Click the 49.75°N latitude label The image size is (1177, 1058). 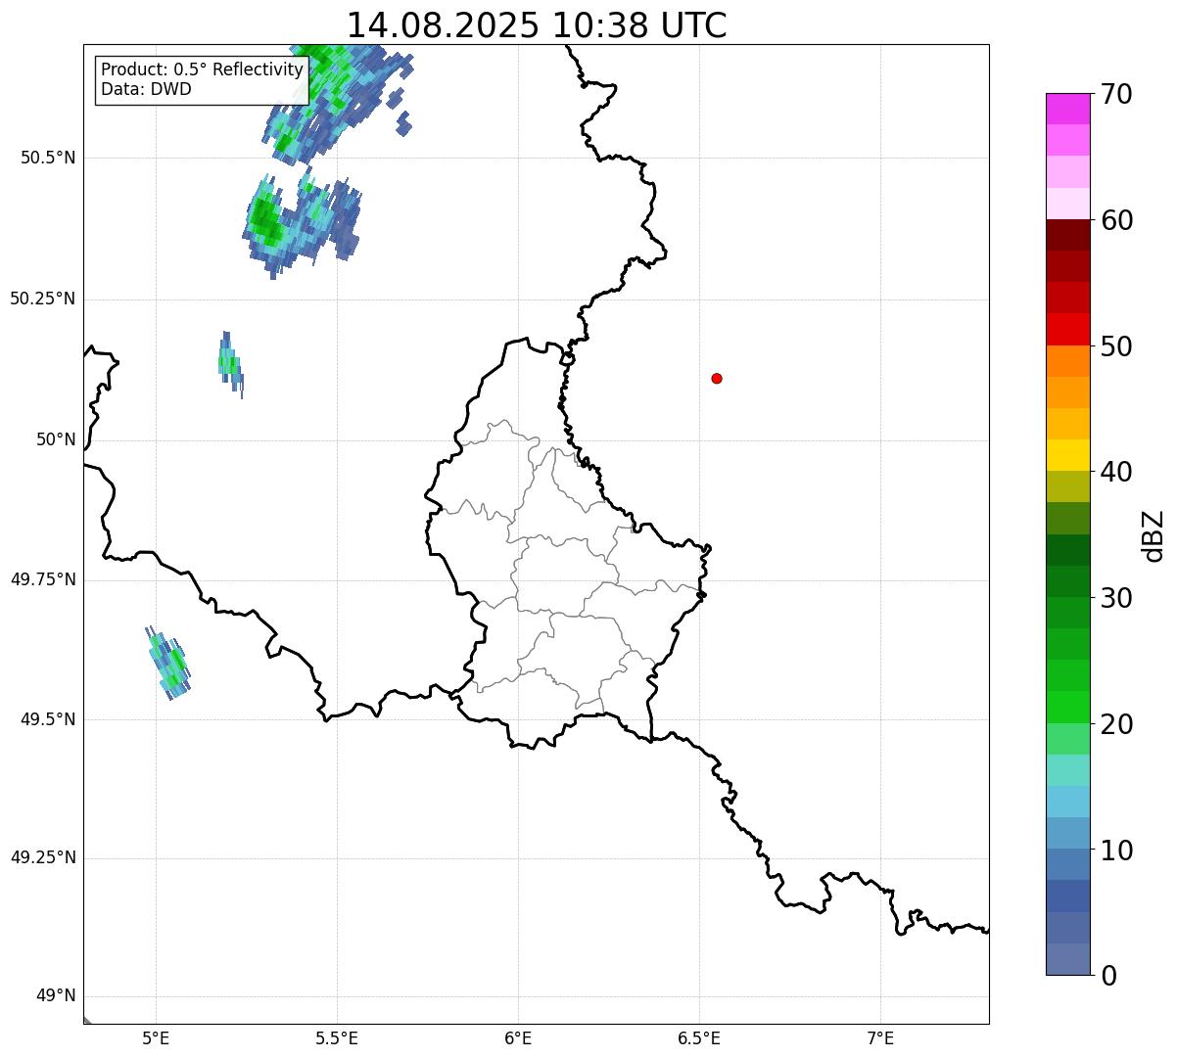coord(43,579)
